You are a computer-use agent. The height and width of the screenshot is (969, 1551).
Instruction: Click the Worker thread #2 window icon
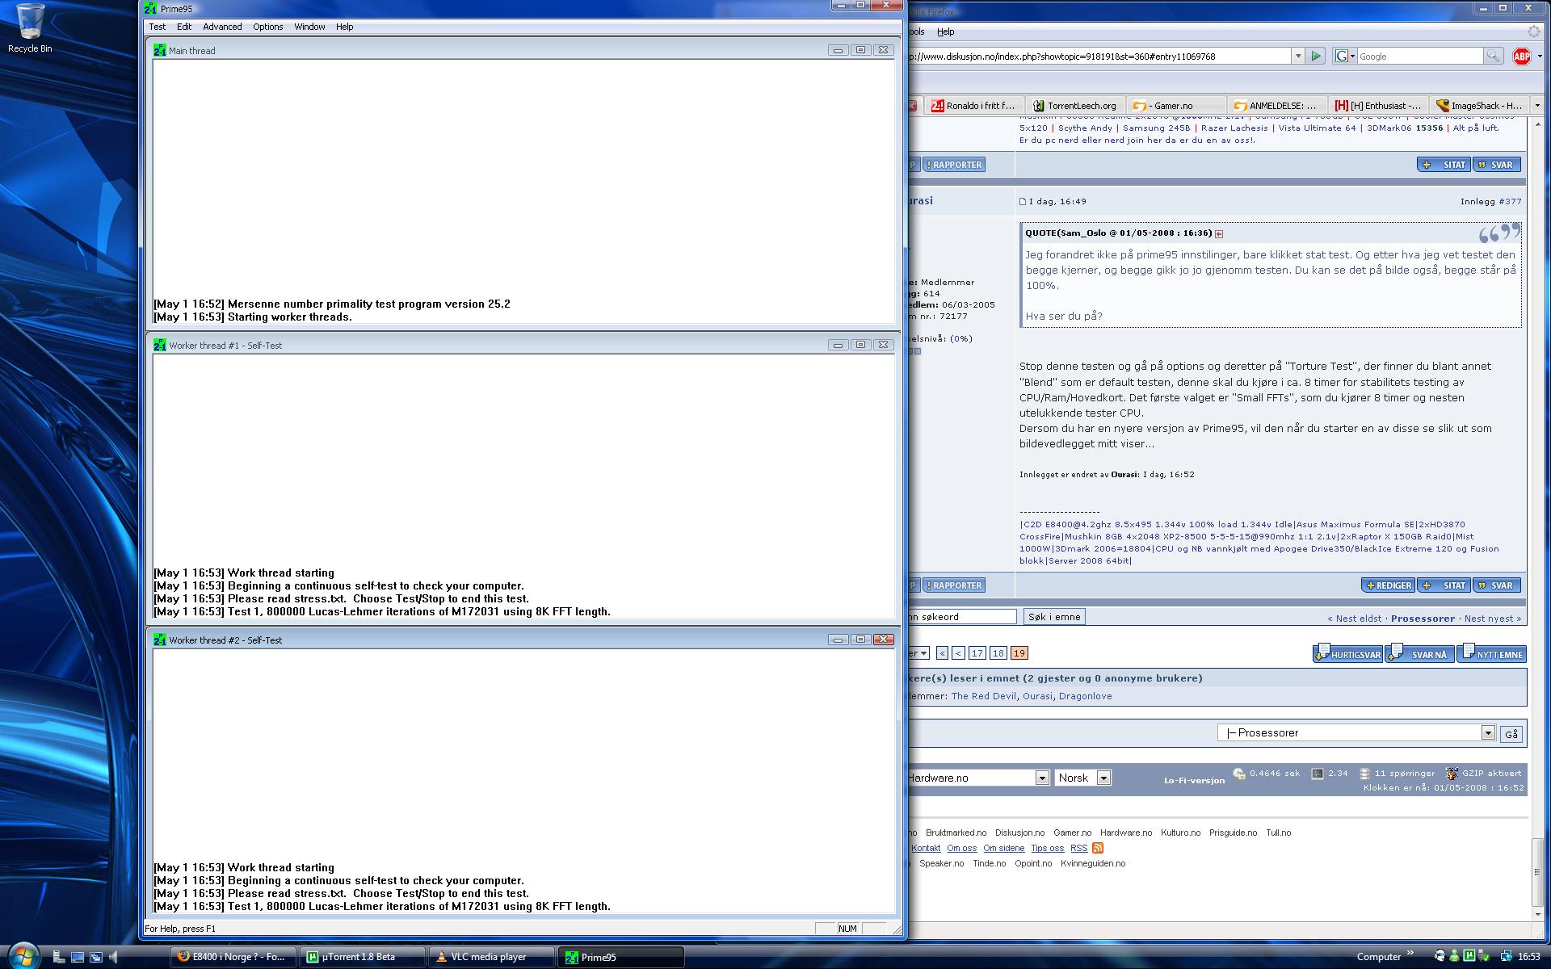160,640
